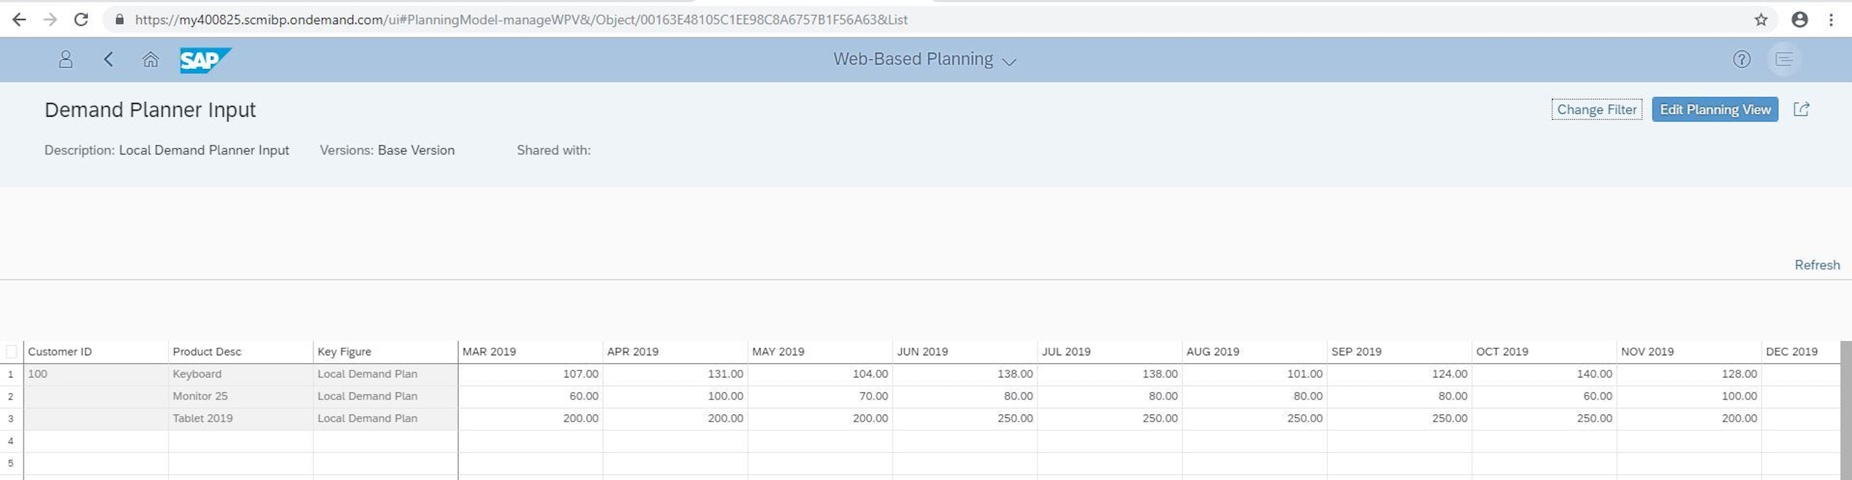Click the Keyboard product cell

(x=241, y=374)
